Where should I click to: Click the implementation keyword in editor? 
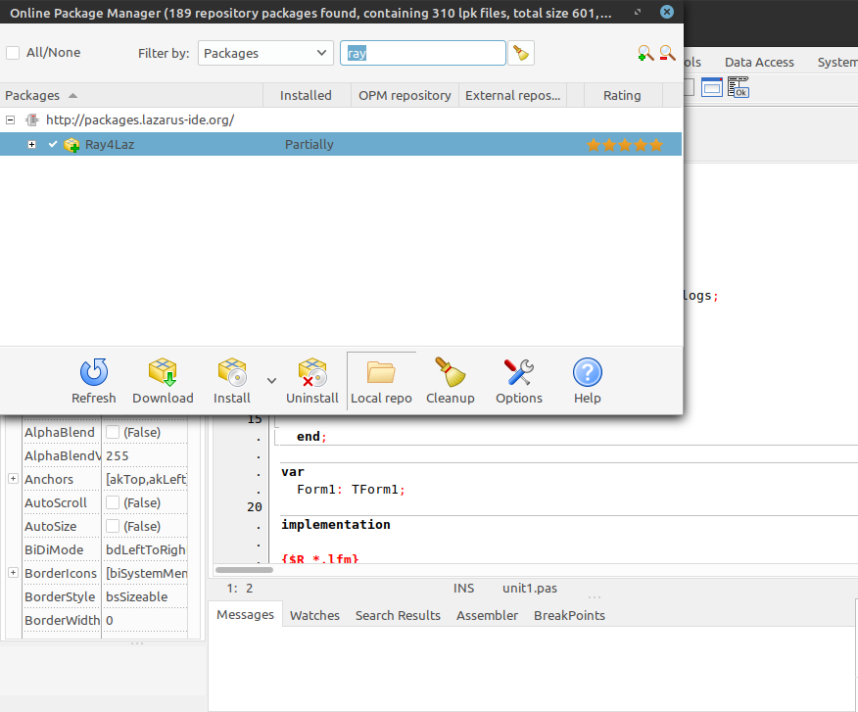tap(335, 524)
